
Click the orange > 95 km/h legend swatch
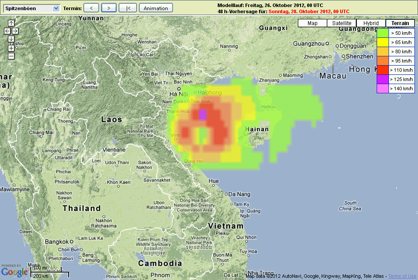click(x=382, y=61)
